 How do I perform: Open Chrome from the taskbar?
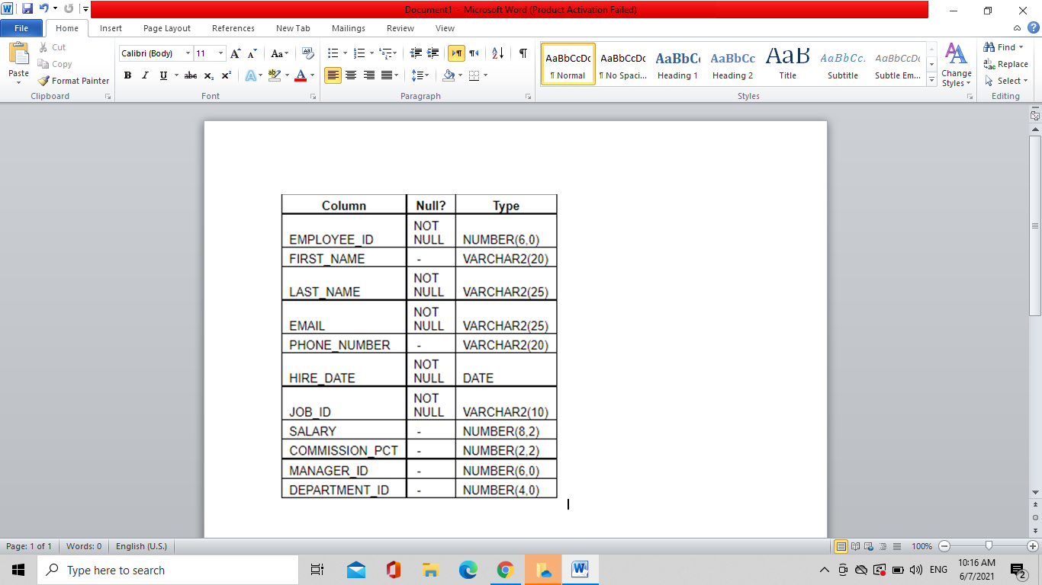click(x=505, y=570)
